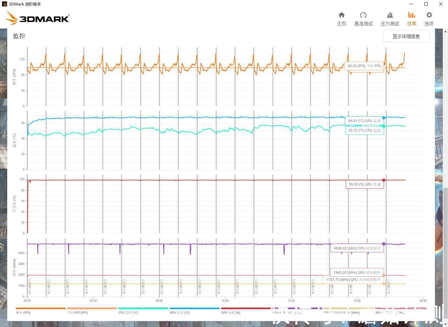
Task: Toggle the GPU 温度 legend entry
Action: (x=194, y=311)
